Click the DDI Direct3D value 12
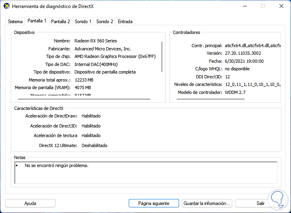Screen dimensions: 291x213 pyautogui.click(x=227, y=77)
